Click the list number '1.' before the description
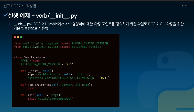This screenshot has width=194, height=112. [10, 24]
